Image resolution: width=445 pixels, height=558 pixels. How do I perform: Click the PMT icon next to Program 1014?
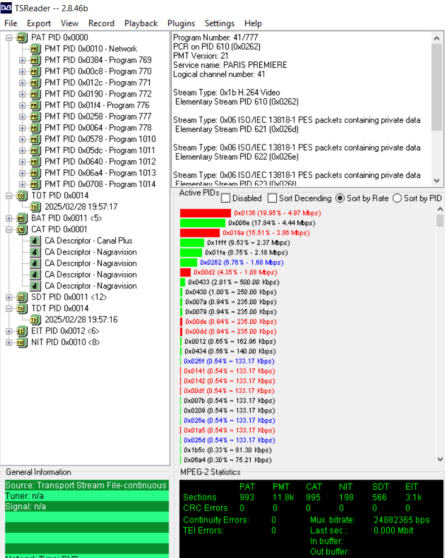tap(34, 184)
